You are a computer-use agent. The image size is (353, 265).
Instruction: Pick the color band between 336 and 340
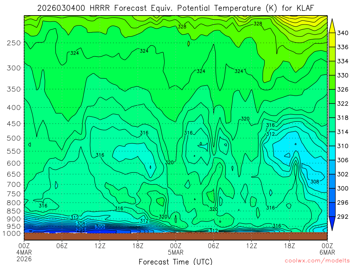(x=332, y=40)
